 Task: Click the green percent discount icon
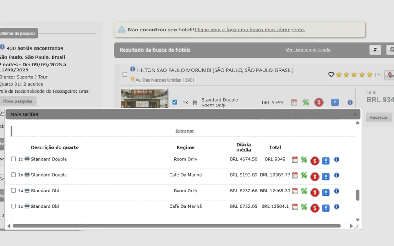[x=304, y=160]
